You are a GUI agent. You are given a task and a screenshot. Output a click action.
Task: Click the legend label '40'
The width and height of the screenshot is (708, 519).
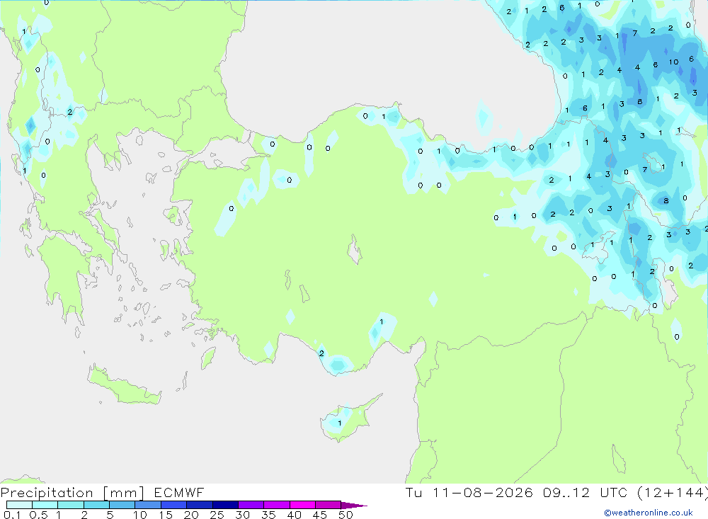point(295,515)
